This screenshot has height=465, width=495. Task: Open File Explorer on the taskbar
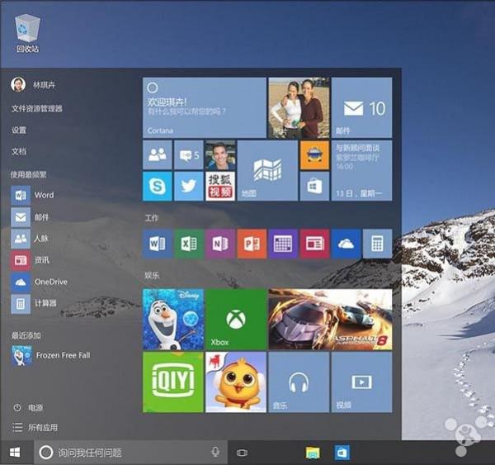tap(313, 453)
